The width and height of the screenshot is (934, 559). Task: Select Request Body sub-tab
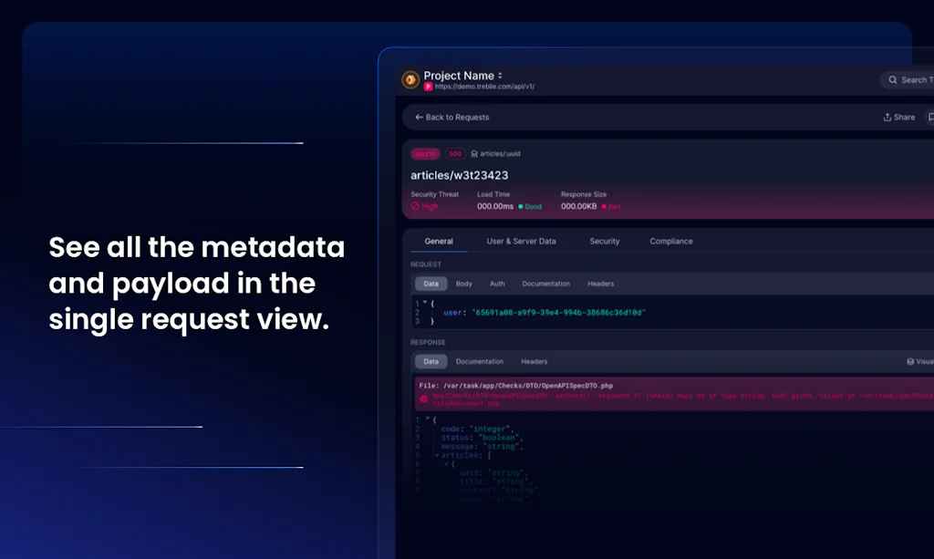[464, 284]
